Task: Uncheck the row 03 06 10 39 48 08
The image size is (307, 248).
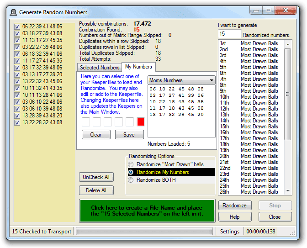Action: tap(17, 109)
